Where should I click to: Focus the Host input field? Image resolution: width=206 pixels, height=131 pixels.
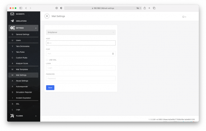81,43
